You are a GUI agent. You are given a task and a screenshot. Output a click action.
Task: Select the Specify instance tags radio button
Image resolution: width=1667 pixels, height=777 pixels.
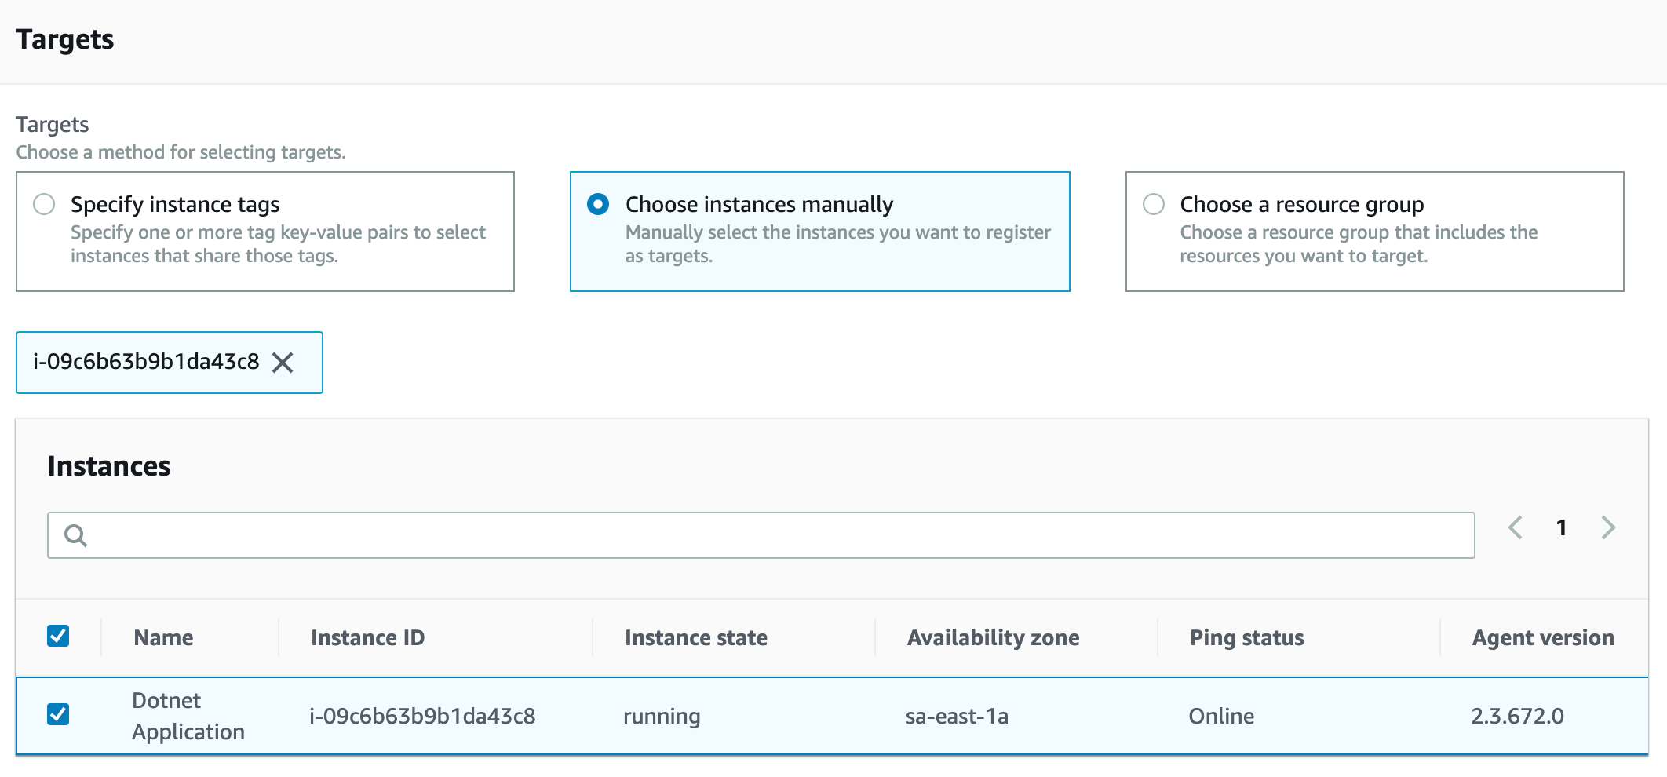(44, 205)
